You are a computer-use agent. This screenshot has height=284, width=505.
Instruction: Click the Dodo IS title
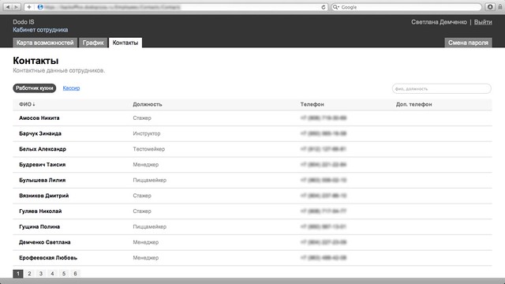point(24,22)
